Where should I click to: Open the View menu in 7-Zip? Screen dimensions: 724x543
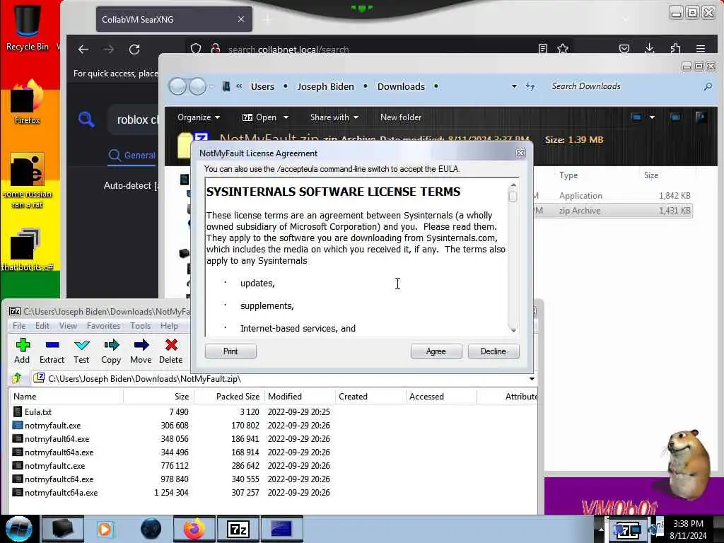click(68, 325)
